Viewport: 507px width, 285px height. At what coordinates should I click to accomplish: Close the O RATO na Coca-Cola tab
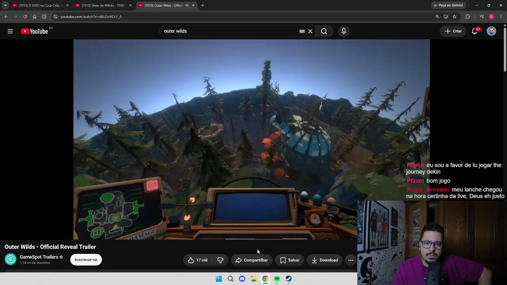(67, 6)
